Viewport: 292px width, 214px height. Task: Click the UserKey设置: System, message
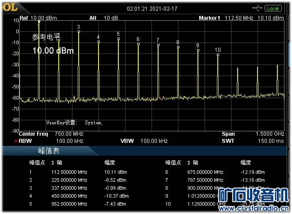coord(74,122)
